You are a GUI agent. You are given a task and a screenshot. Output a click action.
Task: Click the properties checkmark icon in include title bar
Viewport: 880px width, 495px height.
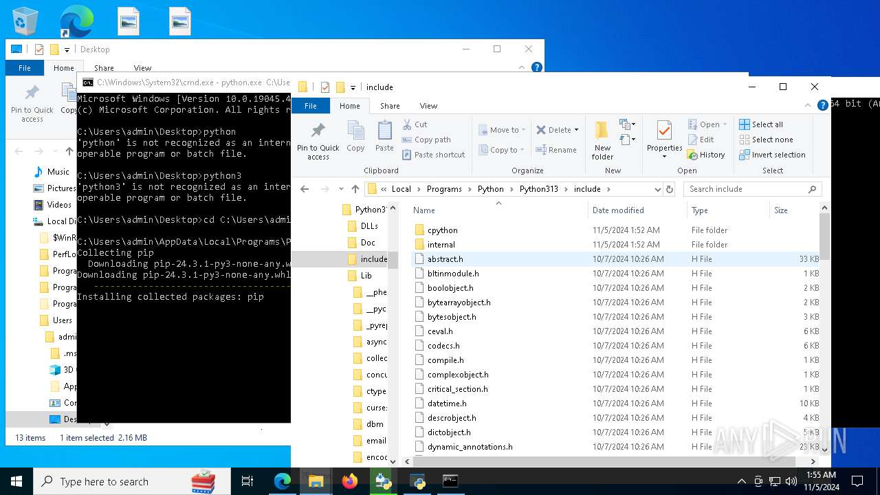point(324,87)
